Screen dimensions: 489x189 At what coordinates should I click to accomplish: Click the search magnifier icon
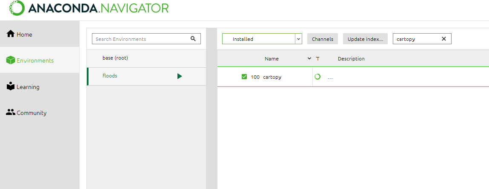[193, 39]
